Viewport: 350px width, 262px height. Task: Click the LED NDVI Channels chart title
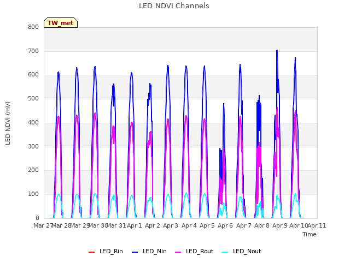pos(174,6)
